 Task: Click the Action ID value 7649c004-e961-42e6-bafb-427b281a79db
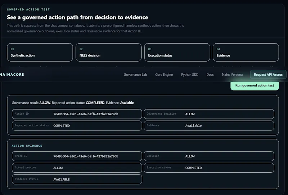tap(86, 114)
